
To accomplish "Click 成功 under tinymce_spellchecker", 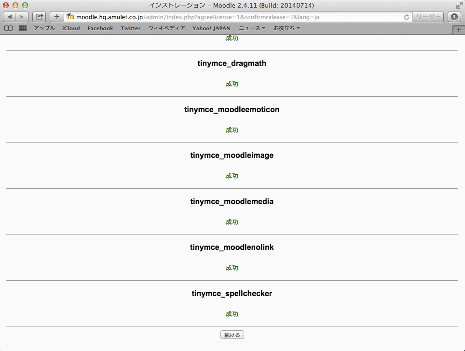I will pyautogui.click(x=232, y=314).
